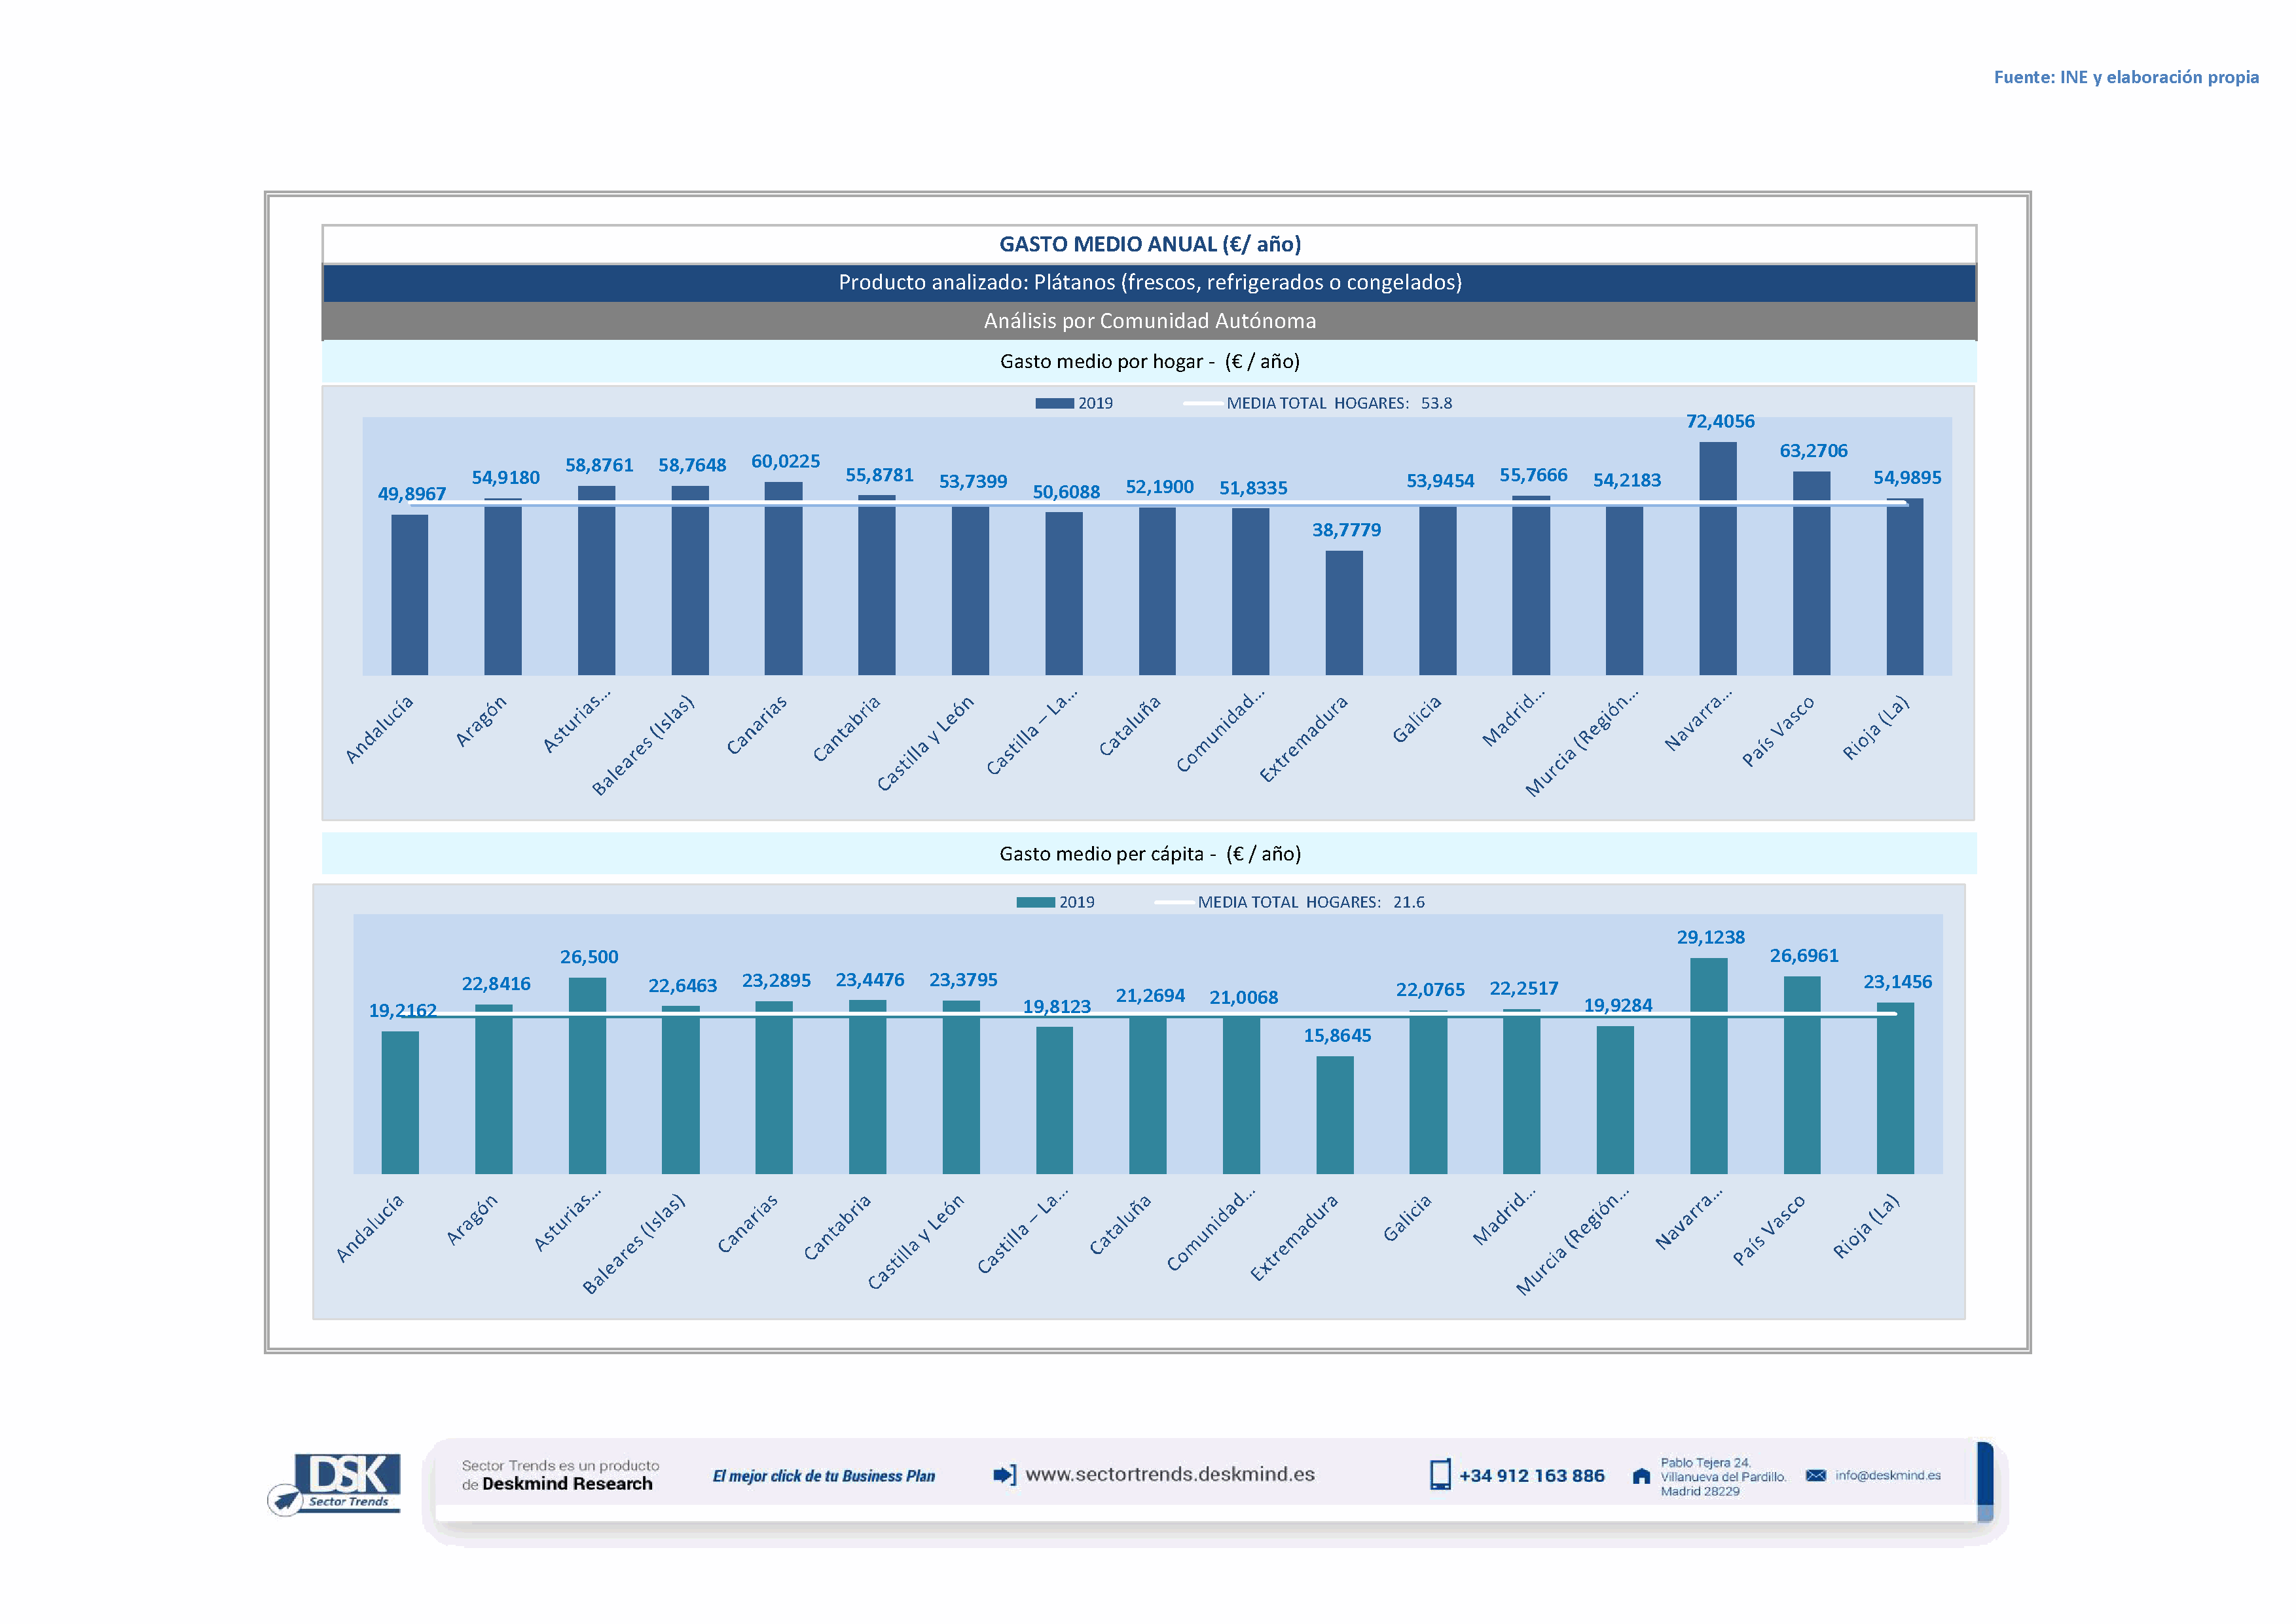Click the mobile phone icon in footer
The image size is (2296, 1624).
tap(1440, 1475)
